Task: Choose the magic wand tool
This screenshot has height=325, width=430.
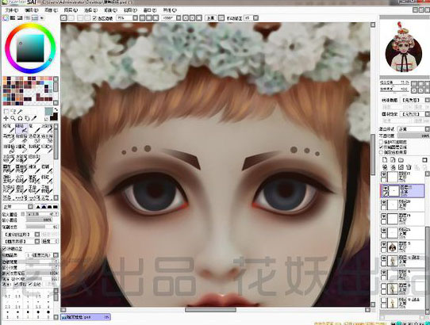Action: point(20,111)
